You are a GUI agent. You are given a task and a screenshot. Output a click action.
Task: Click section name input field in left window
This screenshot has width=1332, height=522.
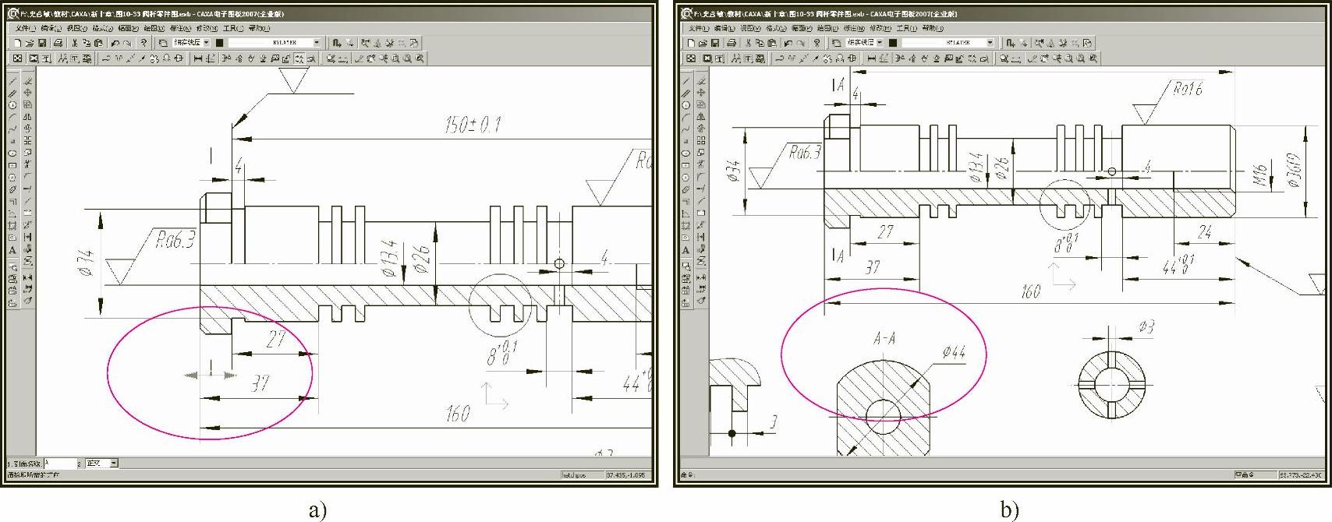[61, 463]
